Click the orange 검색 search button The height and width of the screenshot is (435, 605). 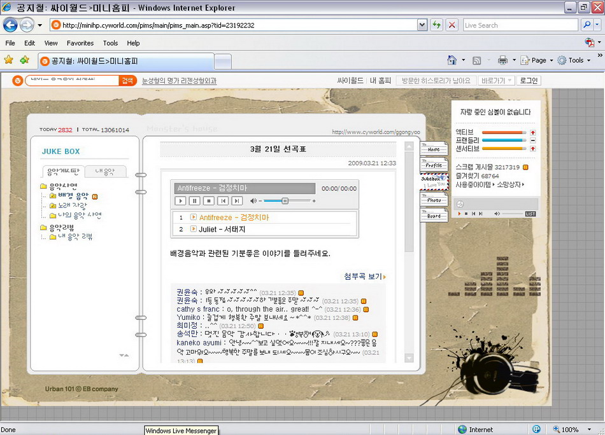tap(127, 81)
